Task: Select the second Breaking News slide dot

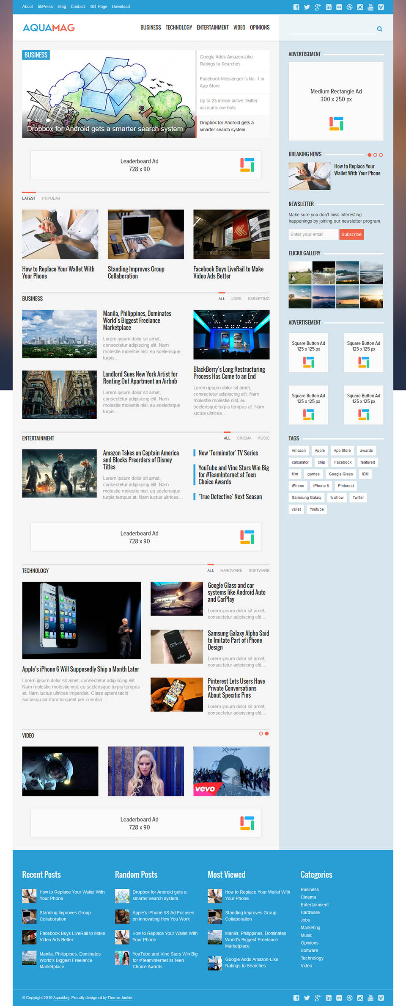Action: click(375, 155)
